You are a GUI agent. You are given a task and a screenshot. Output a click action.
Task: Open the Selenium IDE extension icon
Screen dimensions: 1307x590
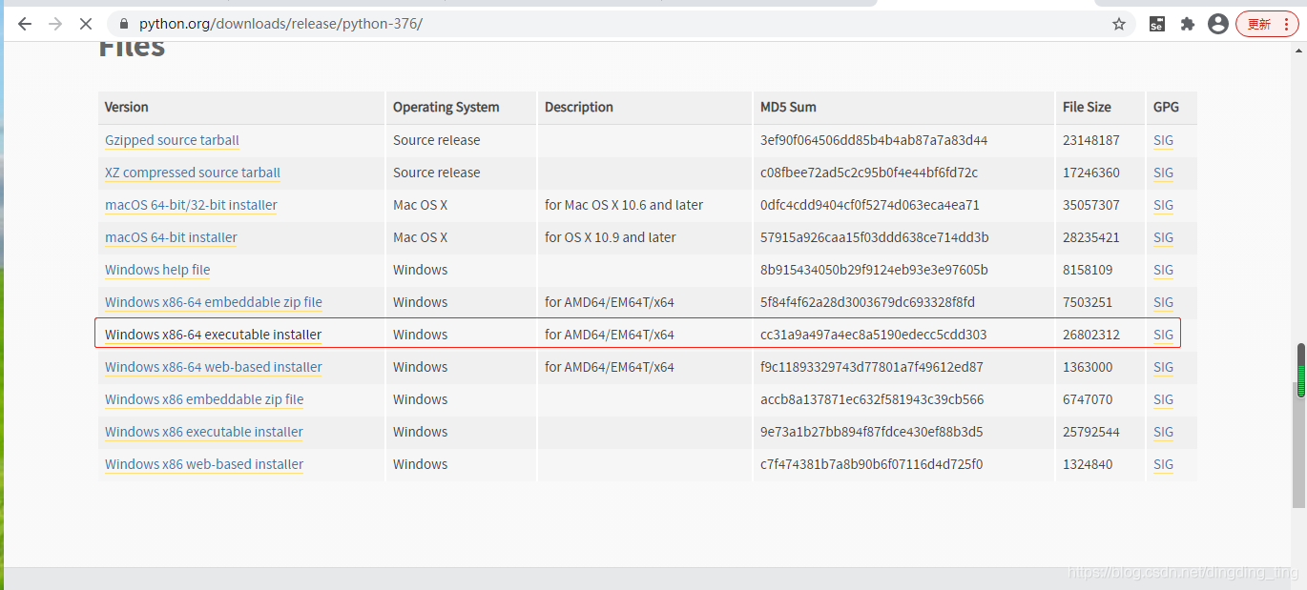tap(1156, 24)
